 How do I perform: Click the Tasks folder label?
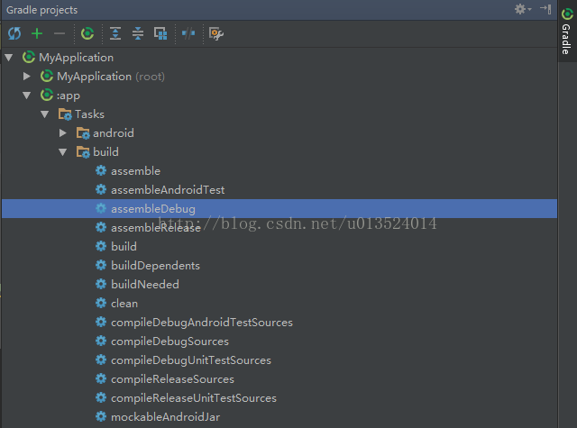point(89,114)
